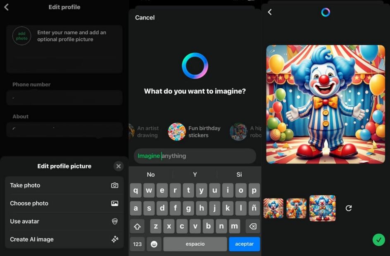
Task: Open the emoji keyboard
Action: coord(154,244)
